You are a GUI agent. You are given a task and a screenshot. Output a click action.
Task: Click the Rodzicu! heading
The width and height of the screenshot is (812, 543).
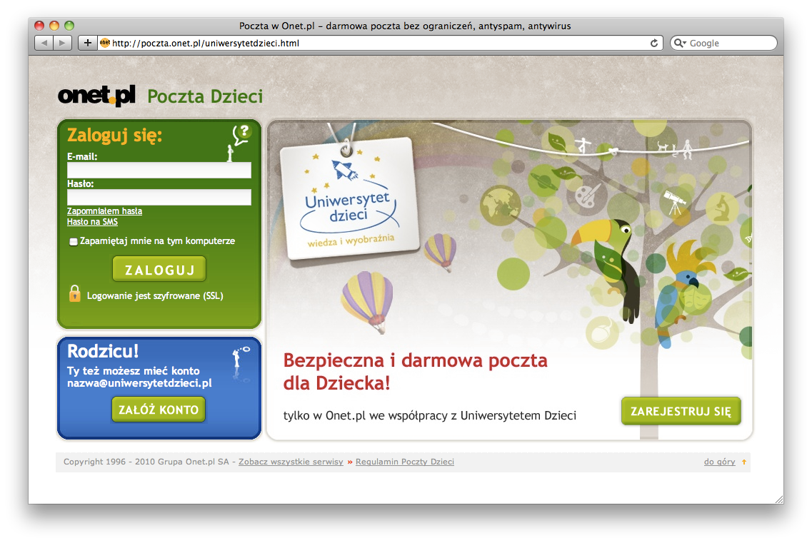[103, 351]
